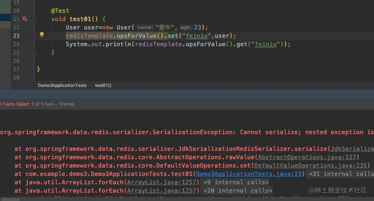The image size is (374, 201).
Task: Select test01() in the breadcrumb bar
Action: click(103, 85)
